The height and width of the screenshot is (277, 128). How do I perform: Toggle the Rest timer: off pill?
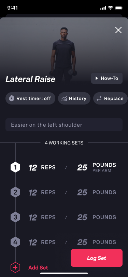pyautogui.click(x=30, y=98)
